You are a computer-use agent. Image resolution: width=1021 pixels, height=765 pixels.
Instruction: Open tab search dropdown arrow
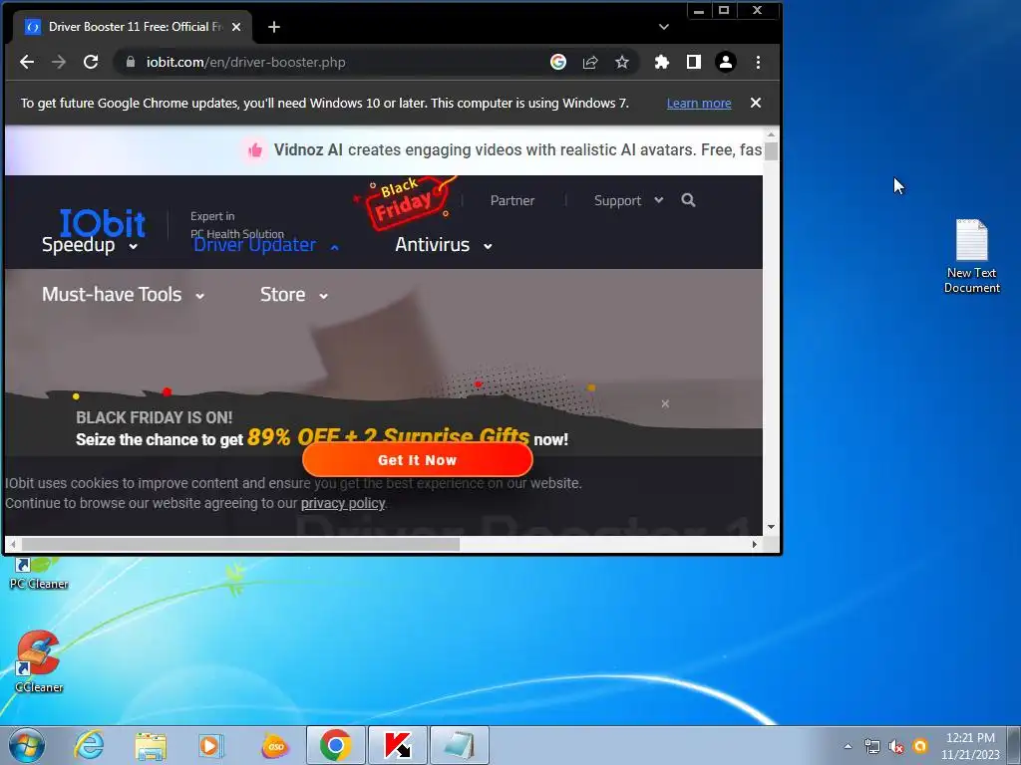tap(663, 27)
